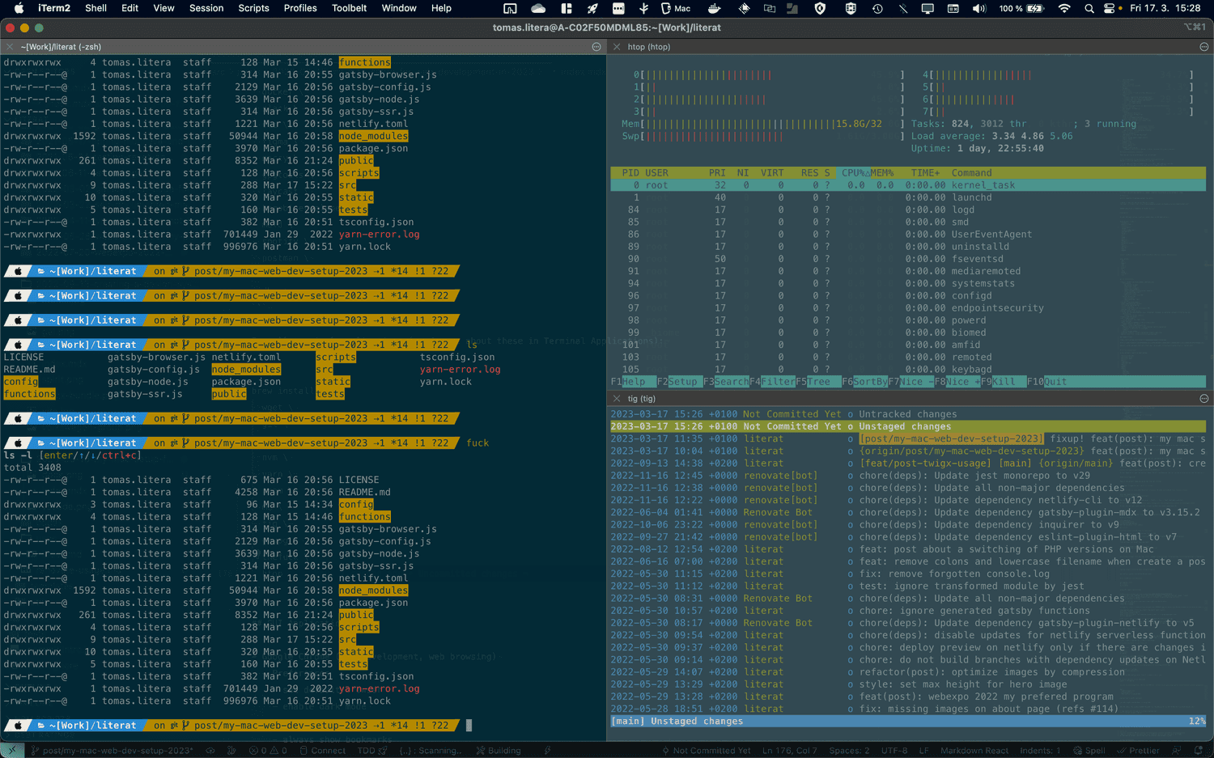The width and height of the screenshot is (1214, 758).
Task: Click the date and time clock
Action: (1165, 8)
